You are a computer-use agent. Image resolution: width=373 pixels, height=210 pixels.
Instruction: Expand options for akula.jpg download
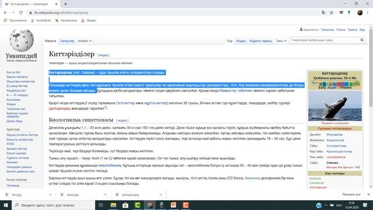click(x=105, y=195)
